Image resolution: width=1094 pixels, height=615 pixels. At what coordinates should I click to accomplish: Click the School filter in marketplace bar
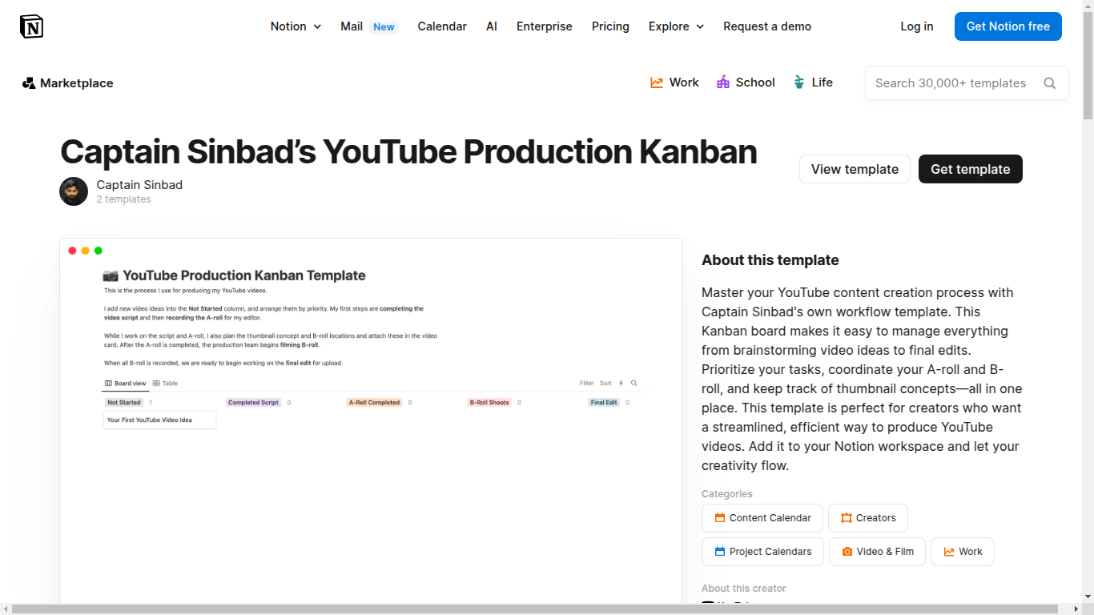pyautogui.click(x=746, y=82)
